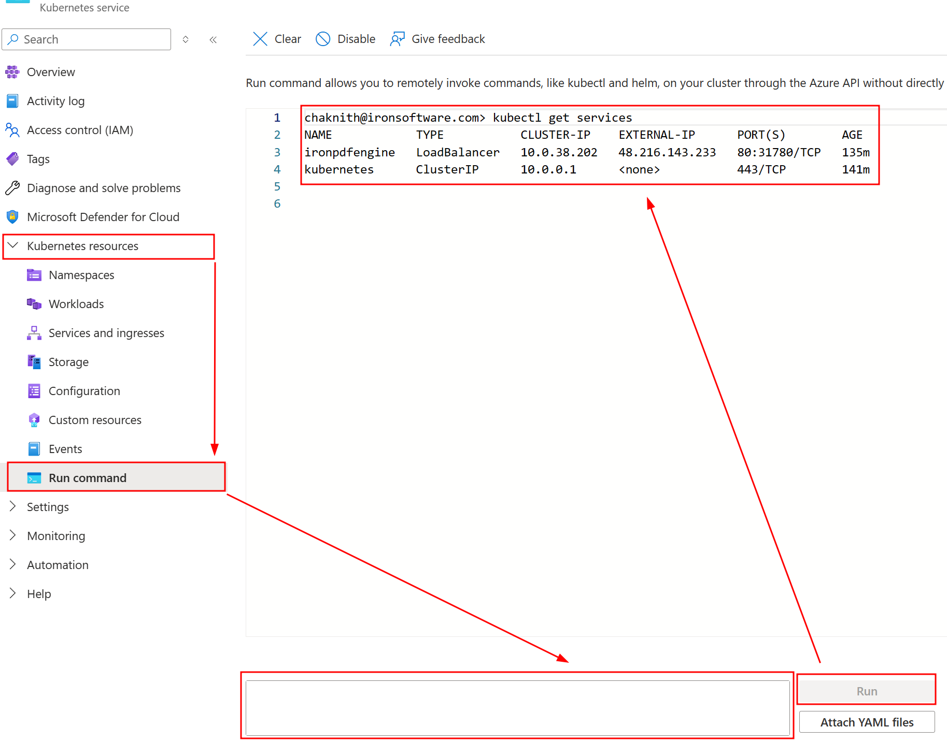This screenshot has height=742, width=947.
Task: Click Attach YAML files button
Action: [x=867, y=722]
